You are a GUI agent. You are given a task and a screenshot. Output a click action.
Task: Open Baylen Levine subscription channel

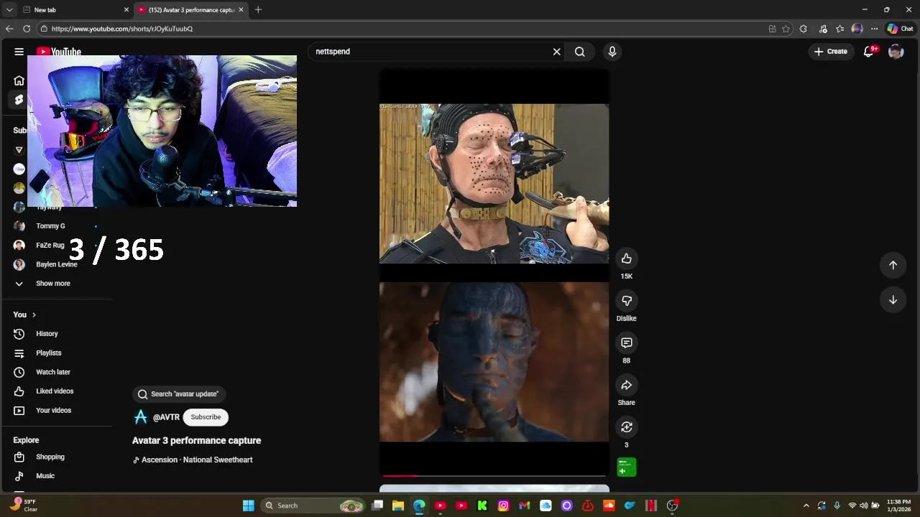coord(56,264)
